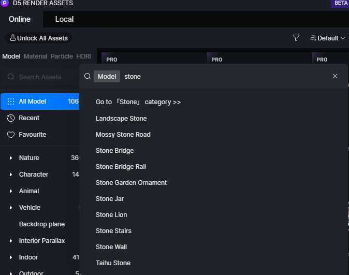Screen dimensions: 349x275
Task: Open the HDRI asset tab
Action: 83,56
